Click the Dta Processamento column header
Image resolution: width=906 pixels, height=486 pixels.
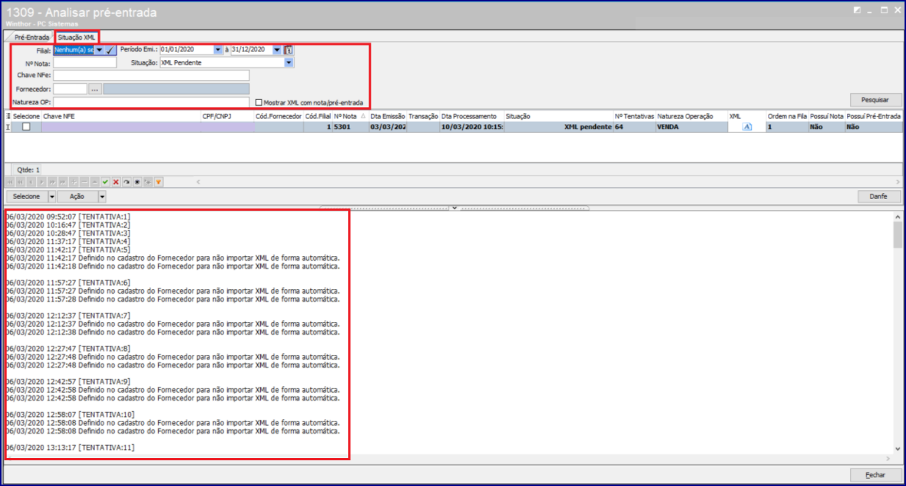tap(472, 116)
